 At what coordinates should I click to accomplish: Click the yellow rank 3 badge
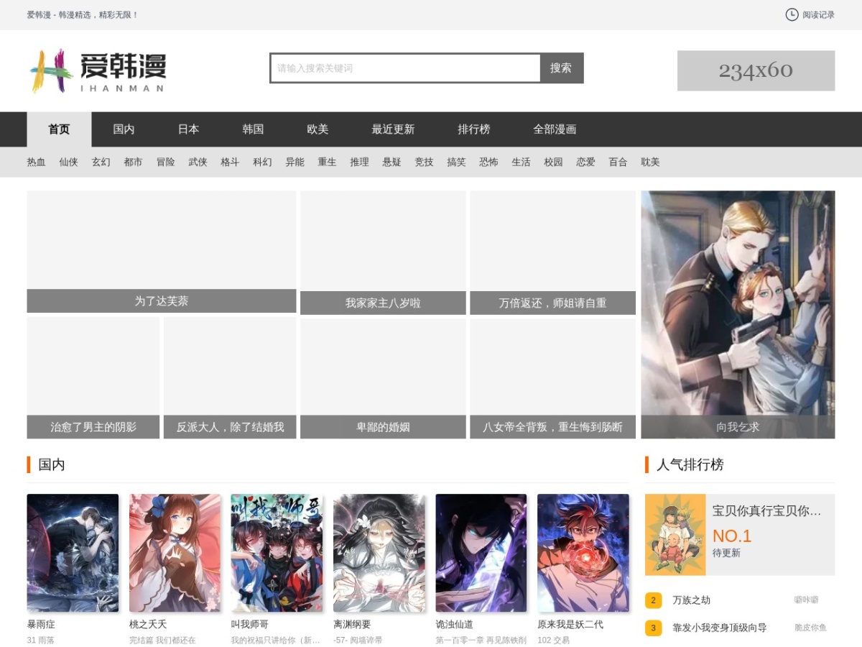click(653, 628)
